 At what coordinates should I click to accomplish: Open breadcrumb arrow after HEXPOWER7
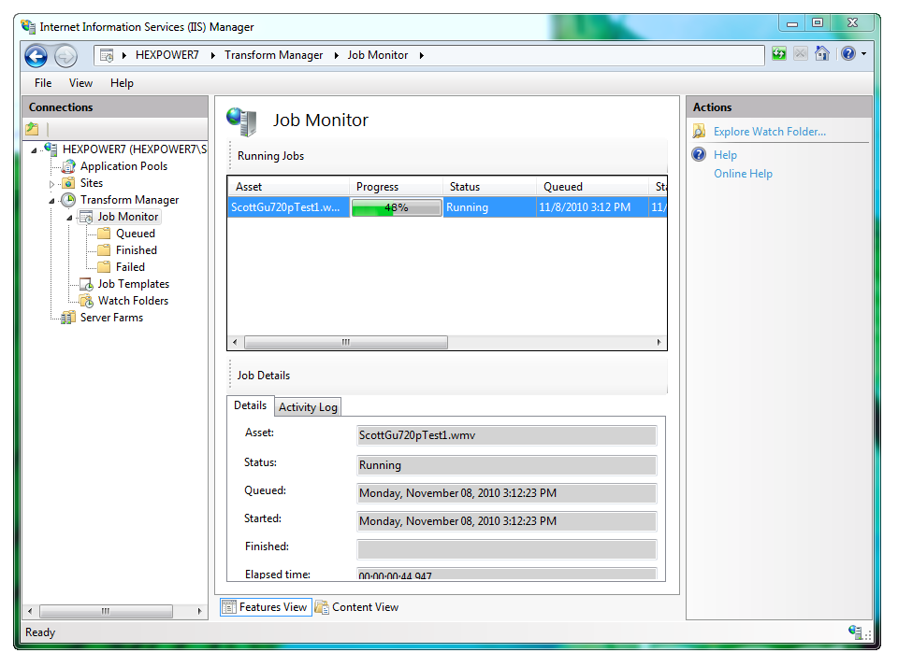click(212, 55)
